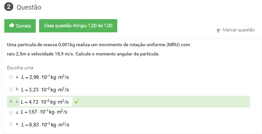Click the thumbs-up icon on Correto

coord(12,25)
